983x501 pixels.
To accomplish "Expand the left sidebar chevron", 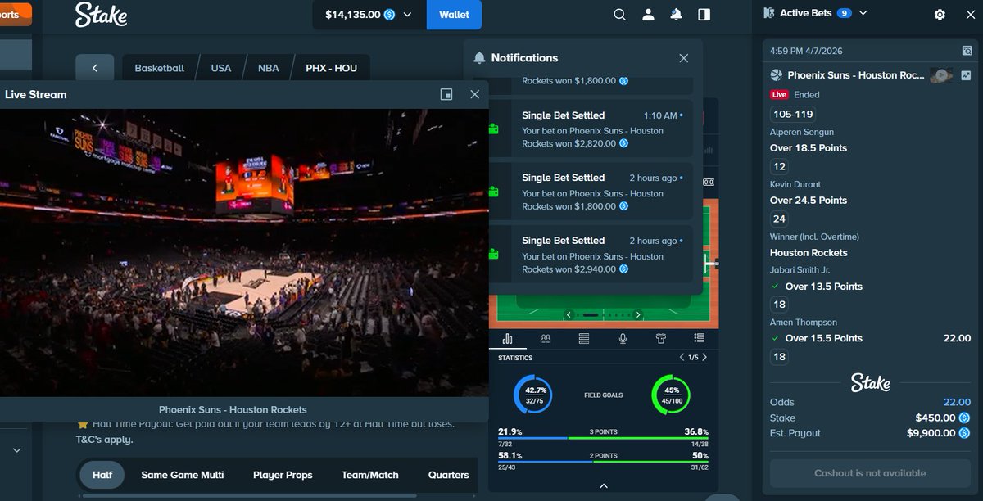I will pyautogui.click(x=16, y=450).
